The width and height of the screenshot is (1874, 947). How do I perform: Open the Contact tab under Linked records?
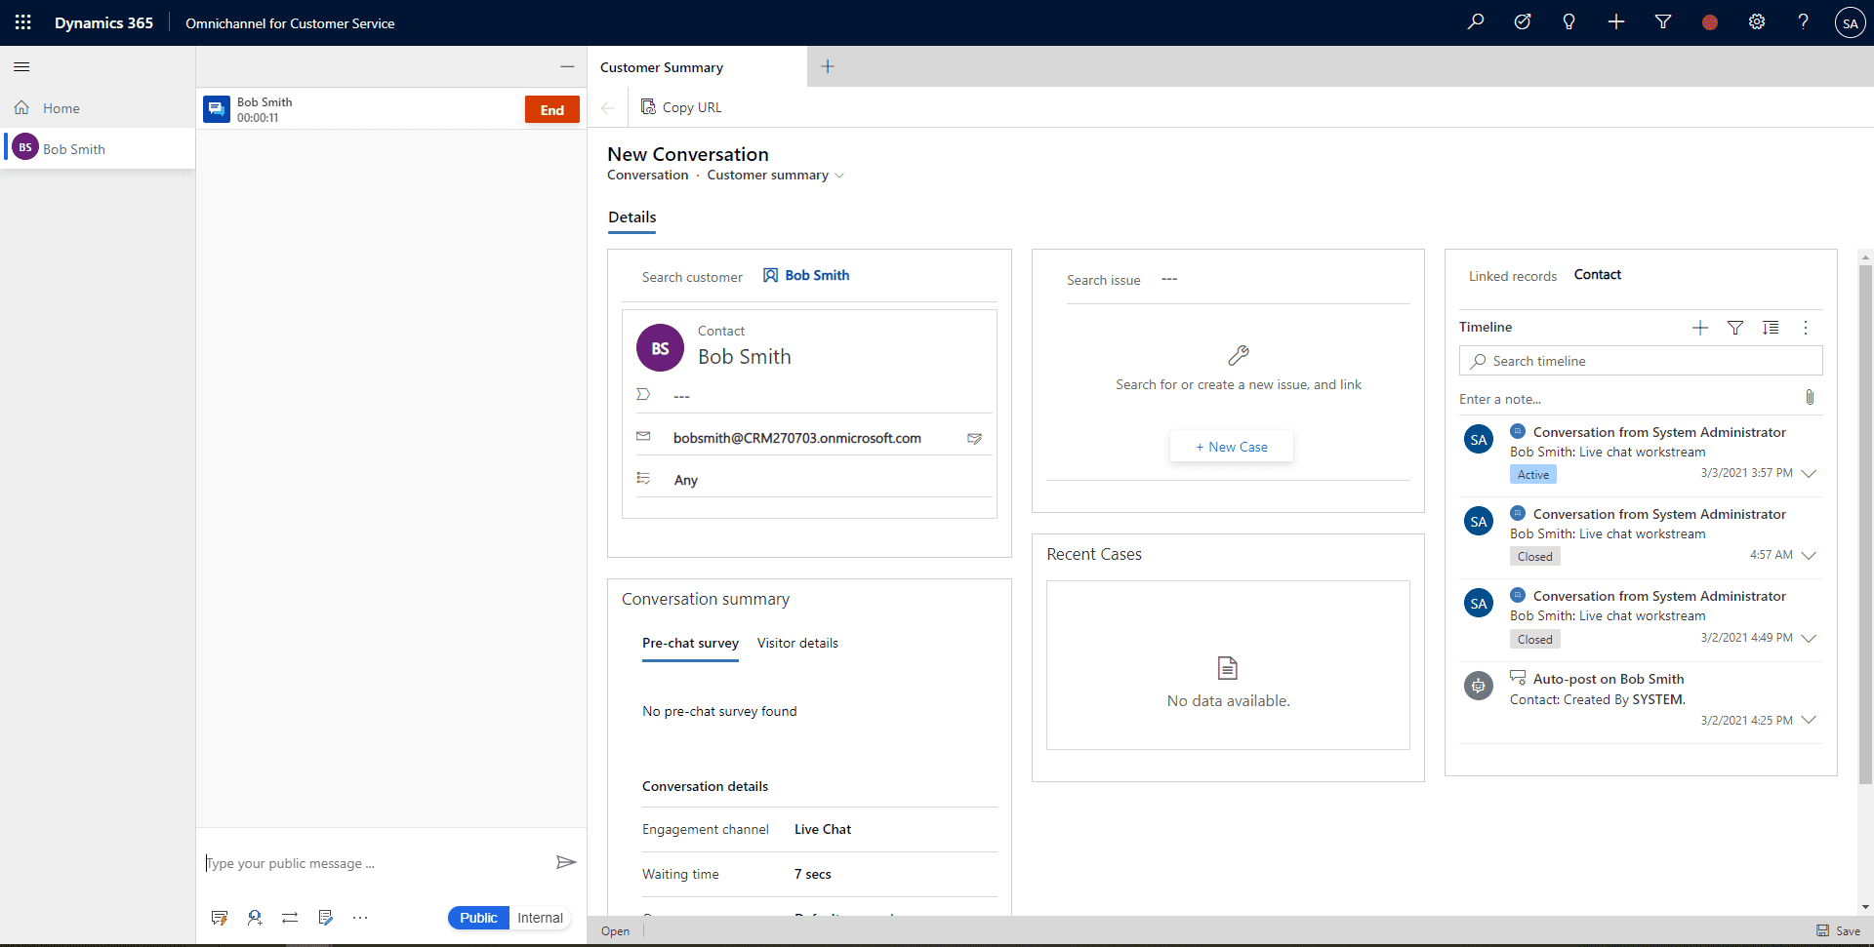tap(1598, 274)
